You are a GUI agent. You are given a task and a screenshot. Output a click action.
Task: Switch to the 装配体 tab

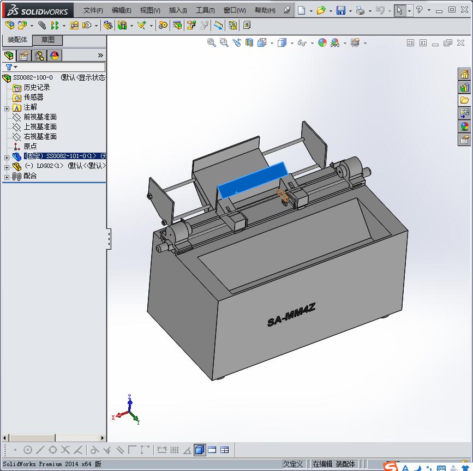tap(17, 40)
